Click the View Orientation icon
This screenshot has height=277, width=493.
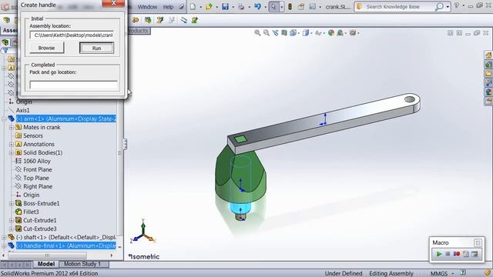click(x=293, y=32)
